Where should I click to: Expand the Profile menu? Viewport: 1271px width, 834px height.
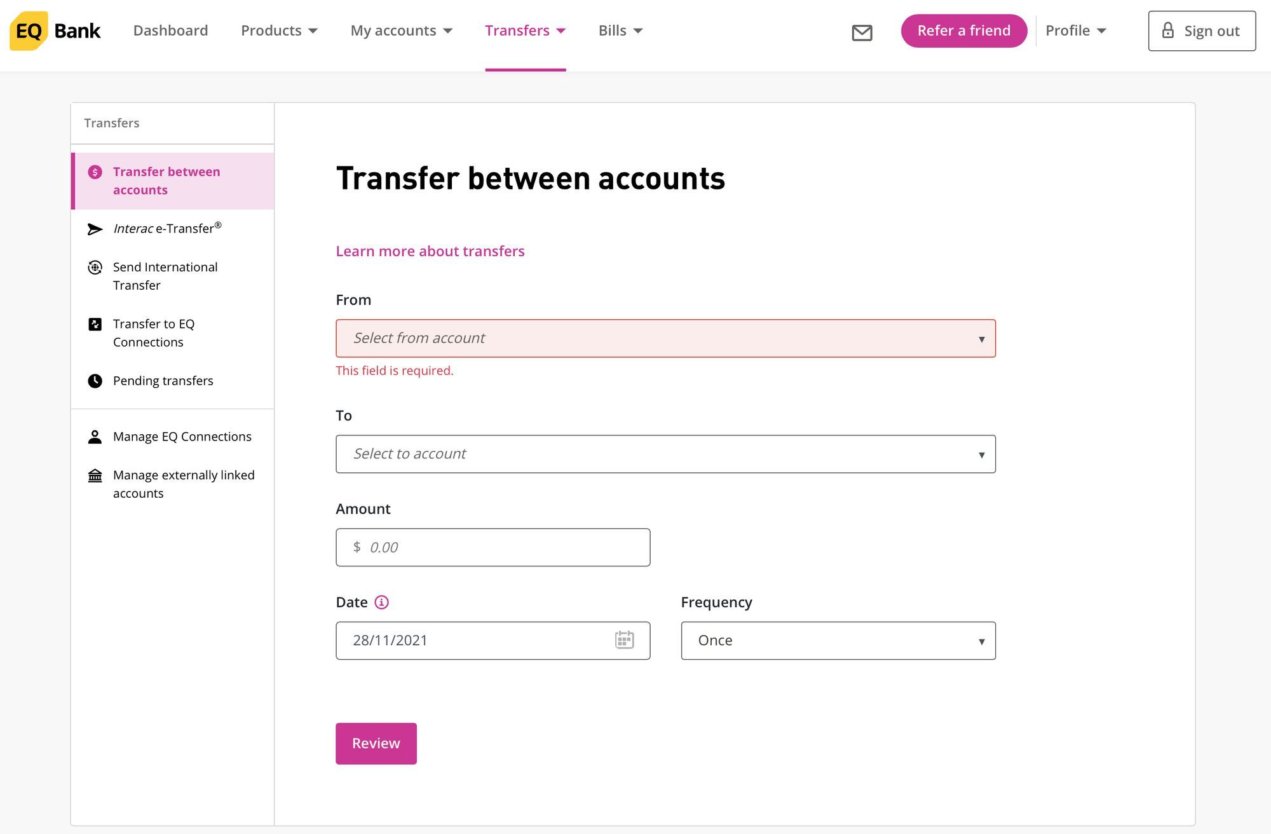coord(1076,31)
